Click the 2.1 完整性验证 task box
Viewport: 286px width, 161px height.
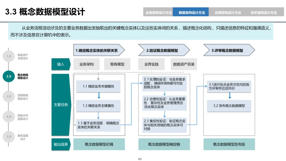point(164,83)
